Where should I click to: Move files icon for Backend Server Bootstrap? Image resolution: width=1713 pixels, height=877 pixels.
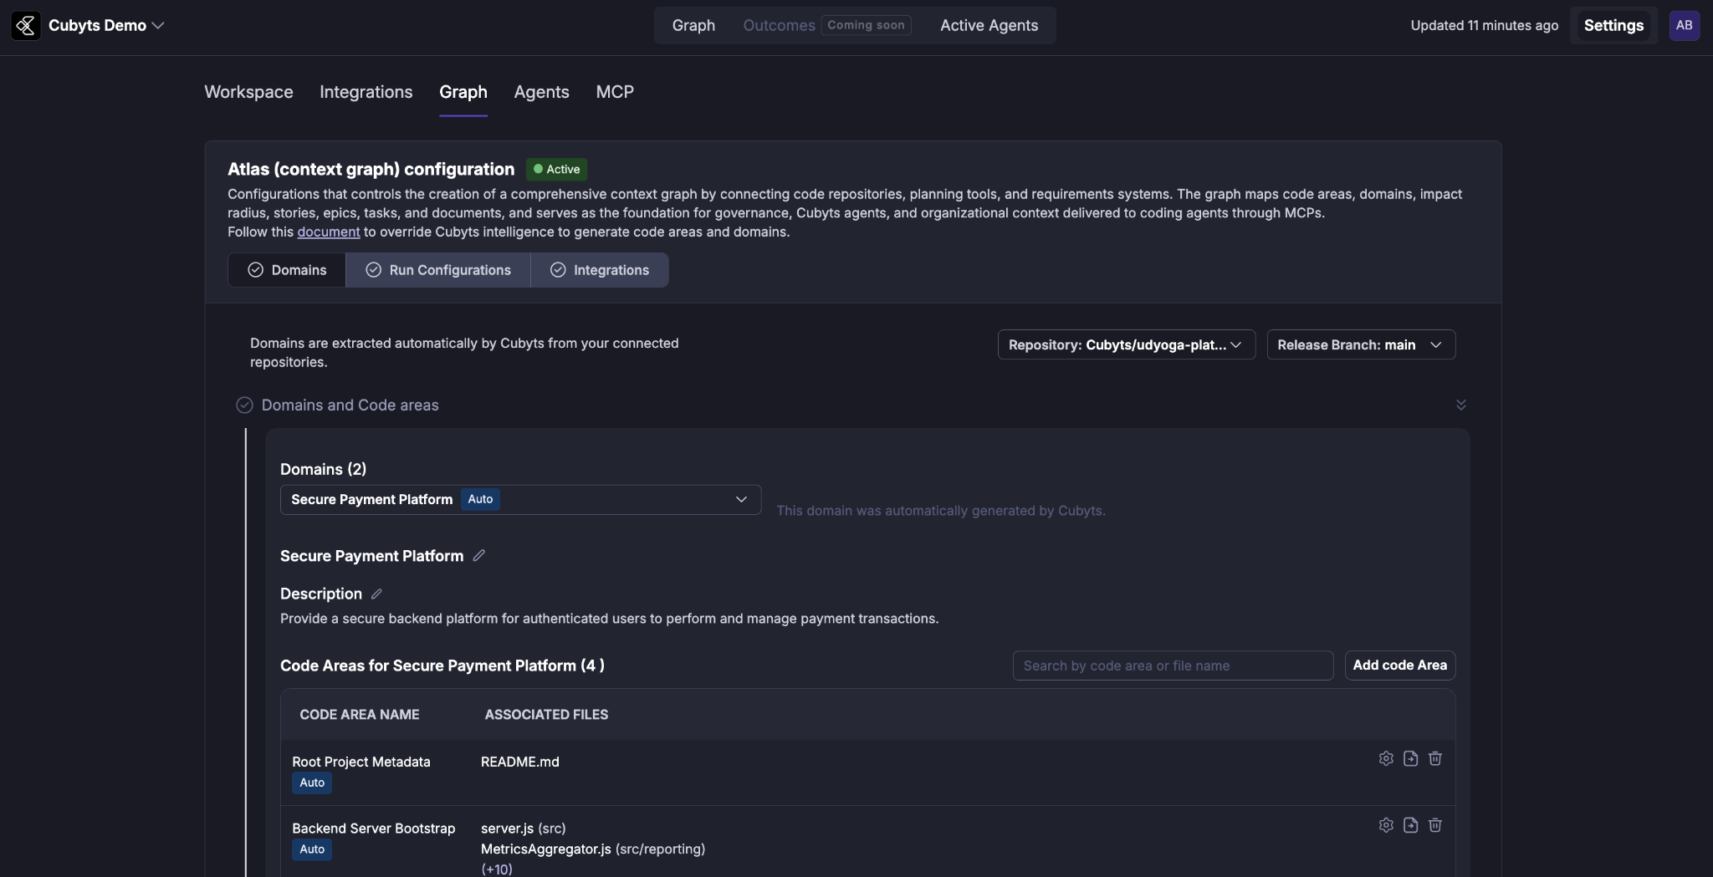(1410, 825)
